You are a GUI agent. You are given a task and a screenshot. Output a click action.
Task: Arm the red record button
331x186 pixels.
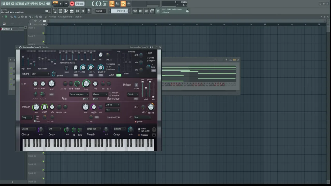(x=72, y=4)
